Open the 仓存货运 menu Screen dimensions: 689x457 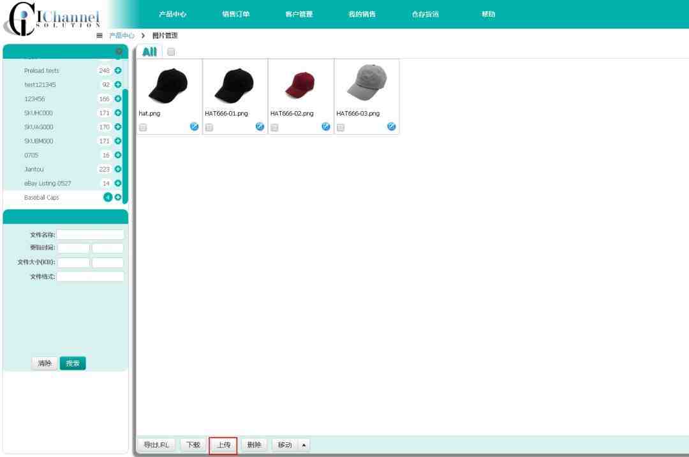coord(426,14)
